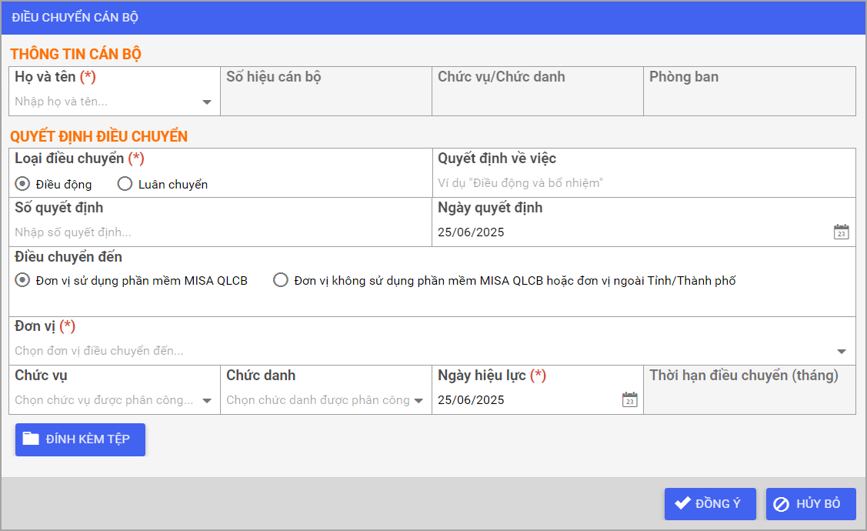Click the Đồng ý button
This screenshot has width=867, height=531.
(710, 504)
